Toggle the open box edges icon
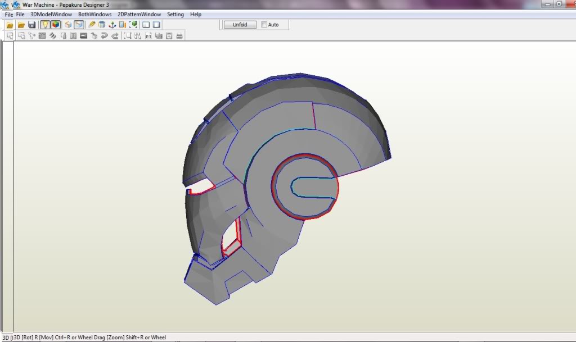Screen dimensions: 576x342 (79, 25)
